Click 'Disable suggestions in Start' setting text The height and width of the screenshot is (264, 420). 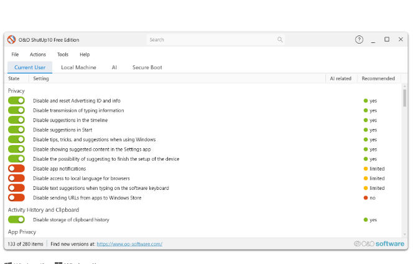click(62, 130)
